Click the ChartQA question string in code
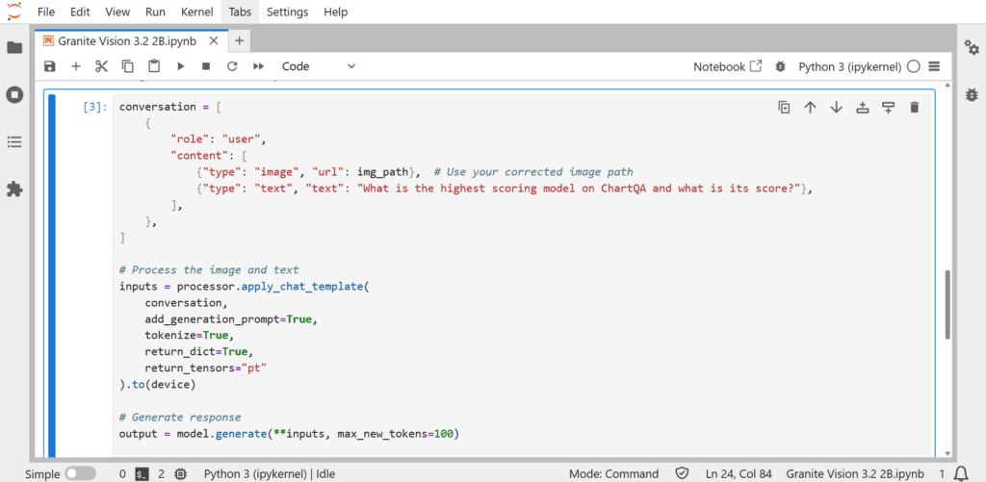The image size is (986, 482). point(579,189)
